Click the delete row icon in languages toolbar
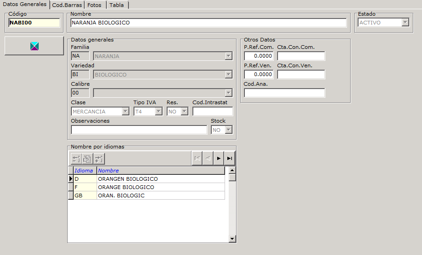422x255 pixels. [x=76, y=159]
